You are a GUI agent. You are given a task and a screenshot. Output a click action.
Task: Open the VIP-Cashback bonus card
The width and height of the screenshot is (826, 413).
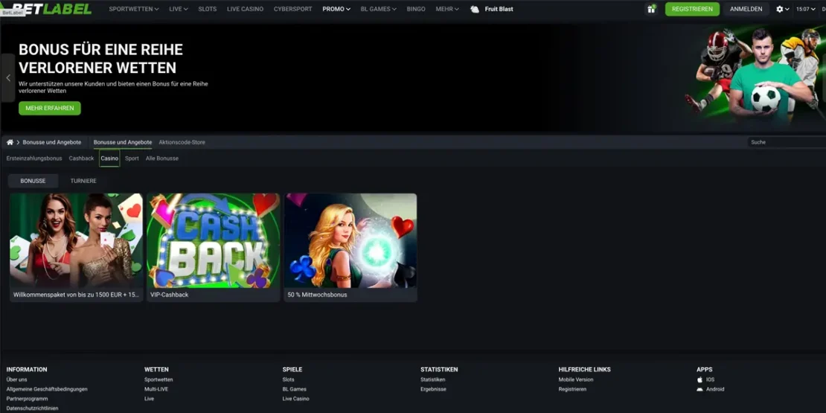point(214,248)
